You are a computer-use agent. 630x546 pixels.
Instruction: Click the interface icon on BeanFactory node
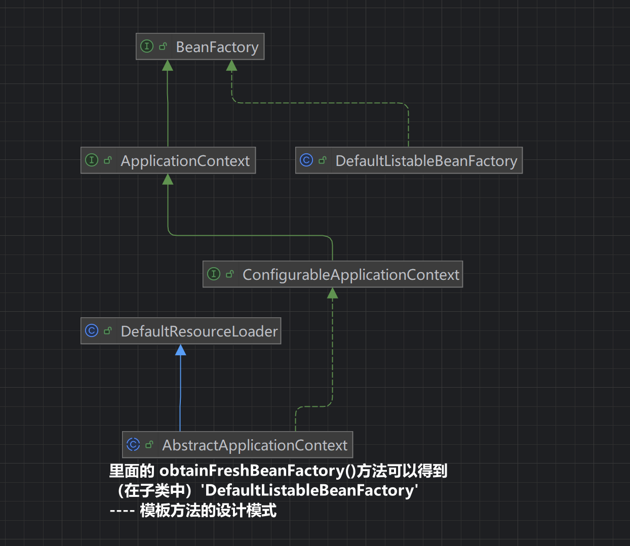(147, 47)
